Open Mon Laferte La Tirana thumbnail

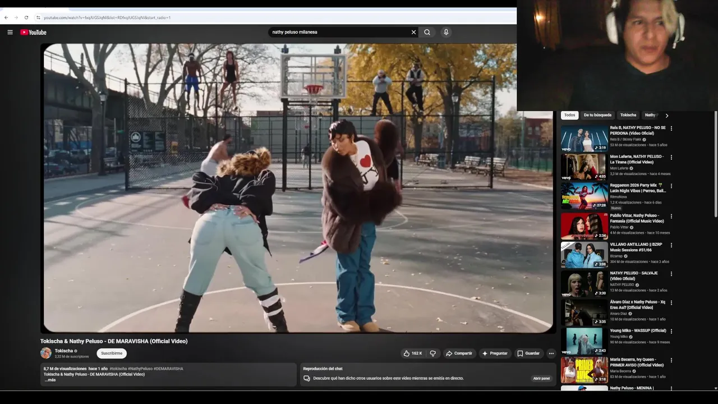(x=584, y=167)
